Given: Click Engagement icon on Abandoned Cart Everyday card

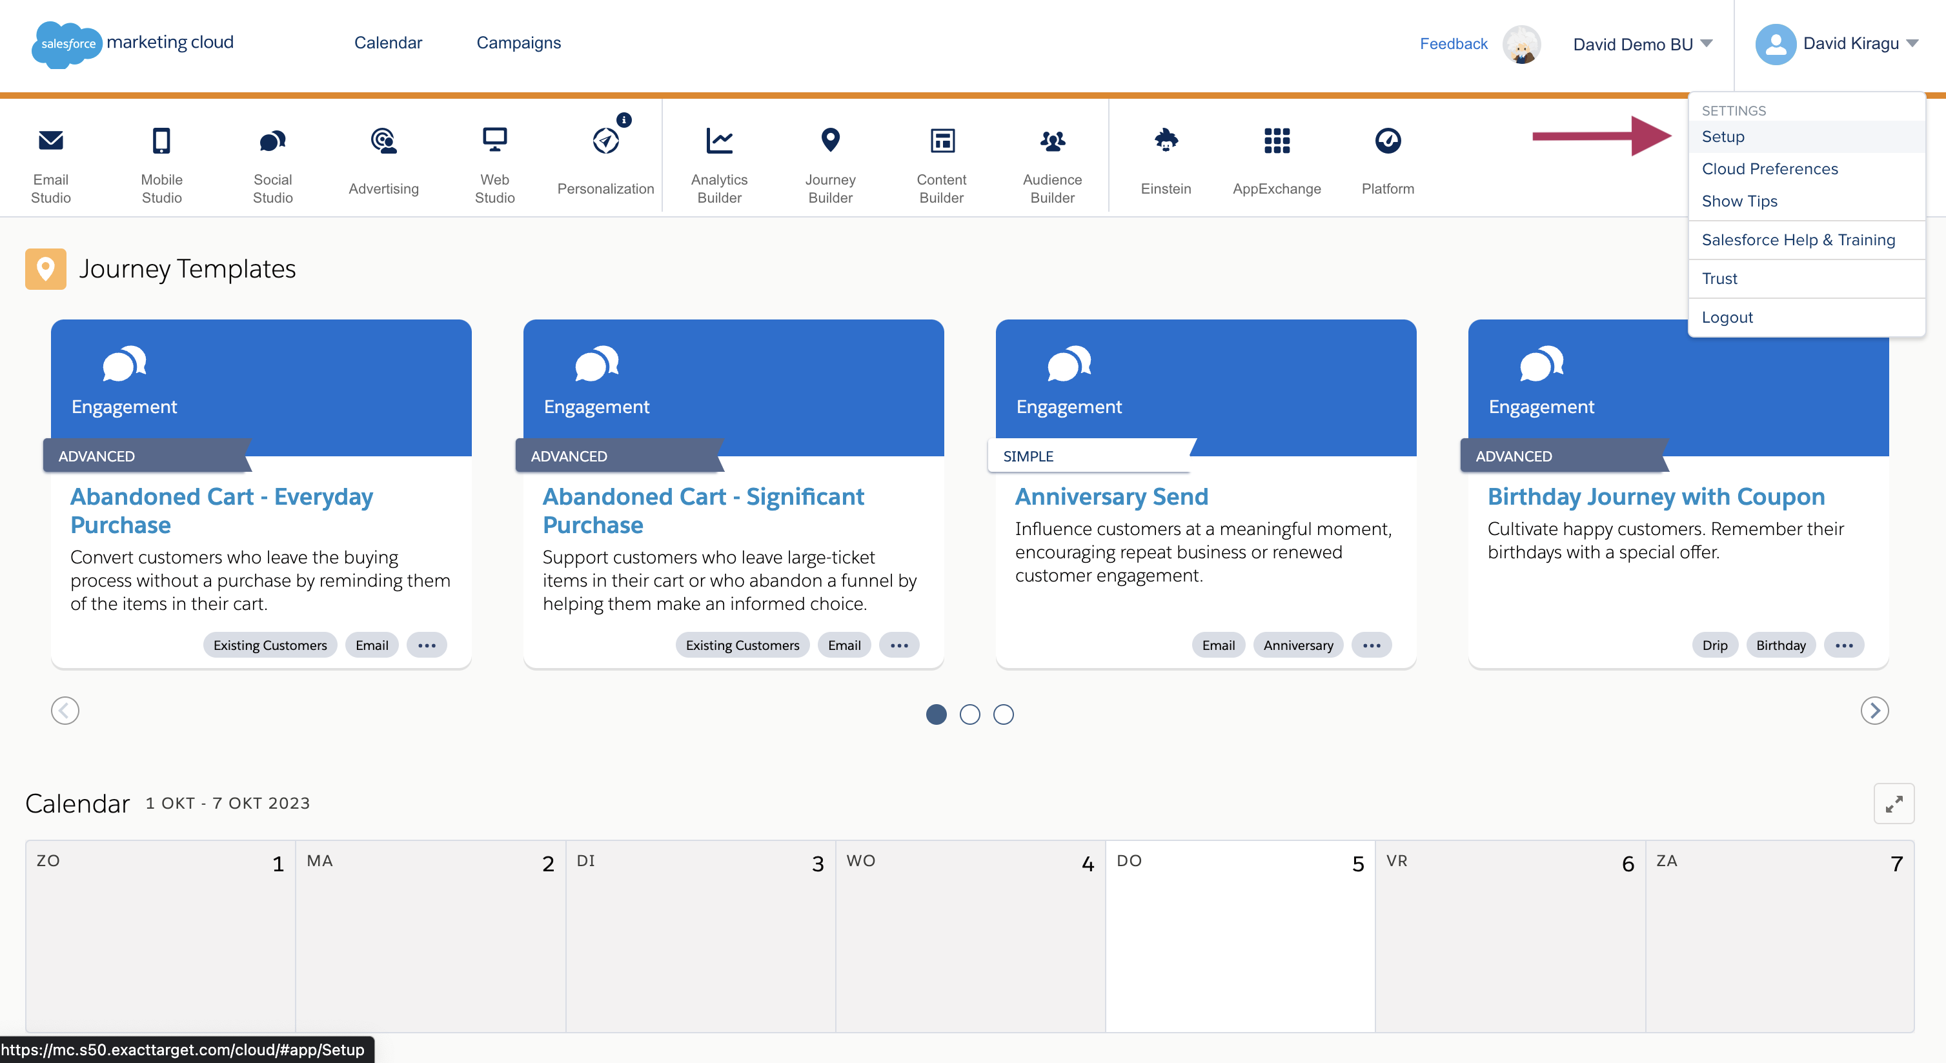Looking at the screenshot, I should [x=125, y=363].
